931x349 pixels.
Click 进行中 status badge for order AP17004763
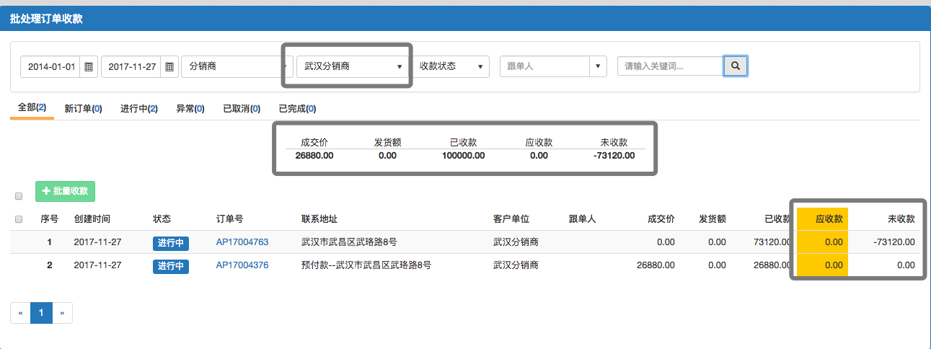click(170, 243)
